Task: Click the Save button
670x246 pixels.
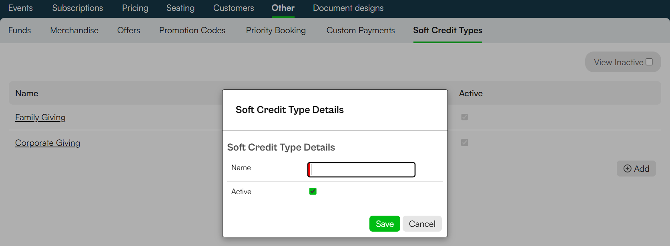Action: (x=385, y=224)
